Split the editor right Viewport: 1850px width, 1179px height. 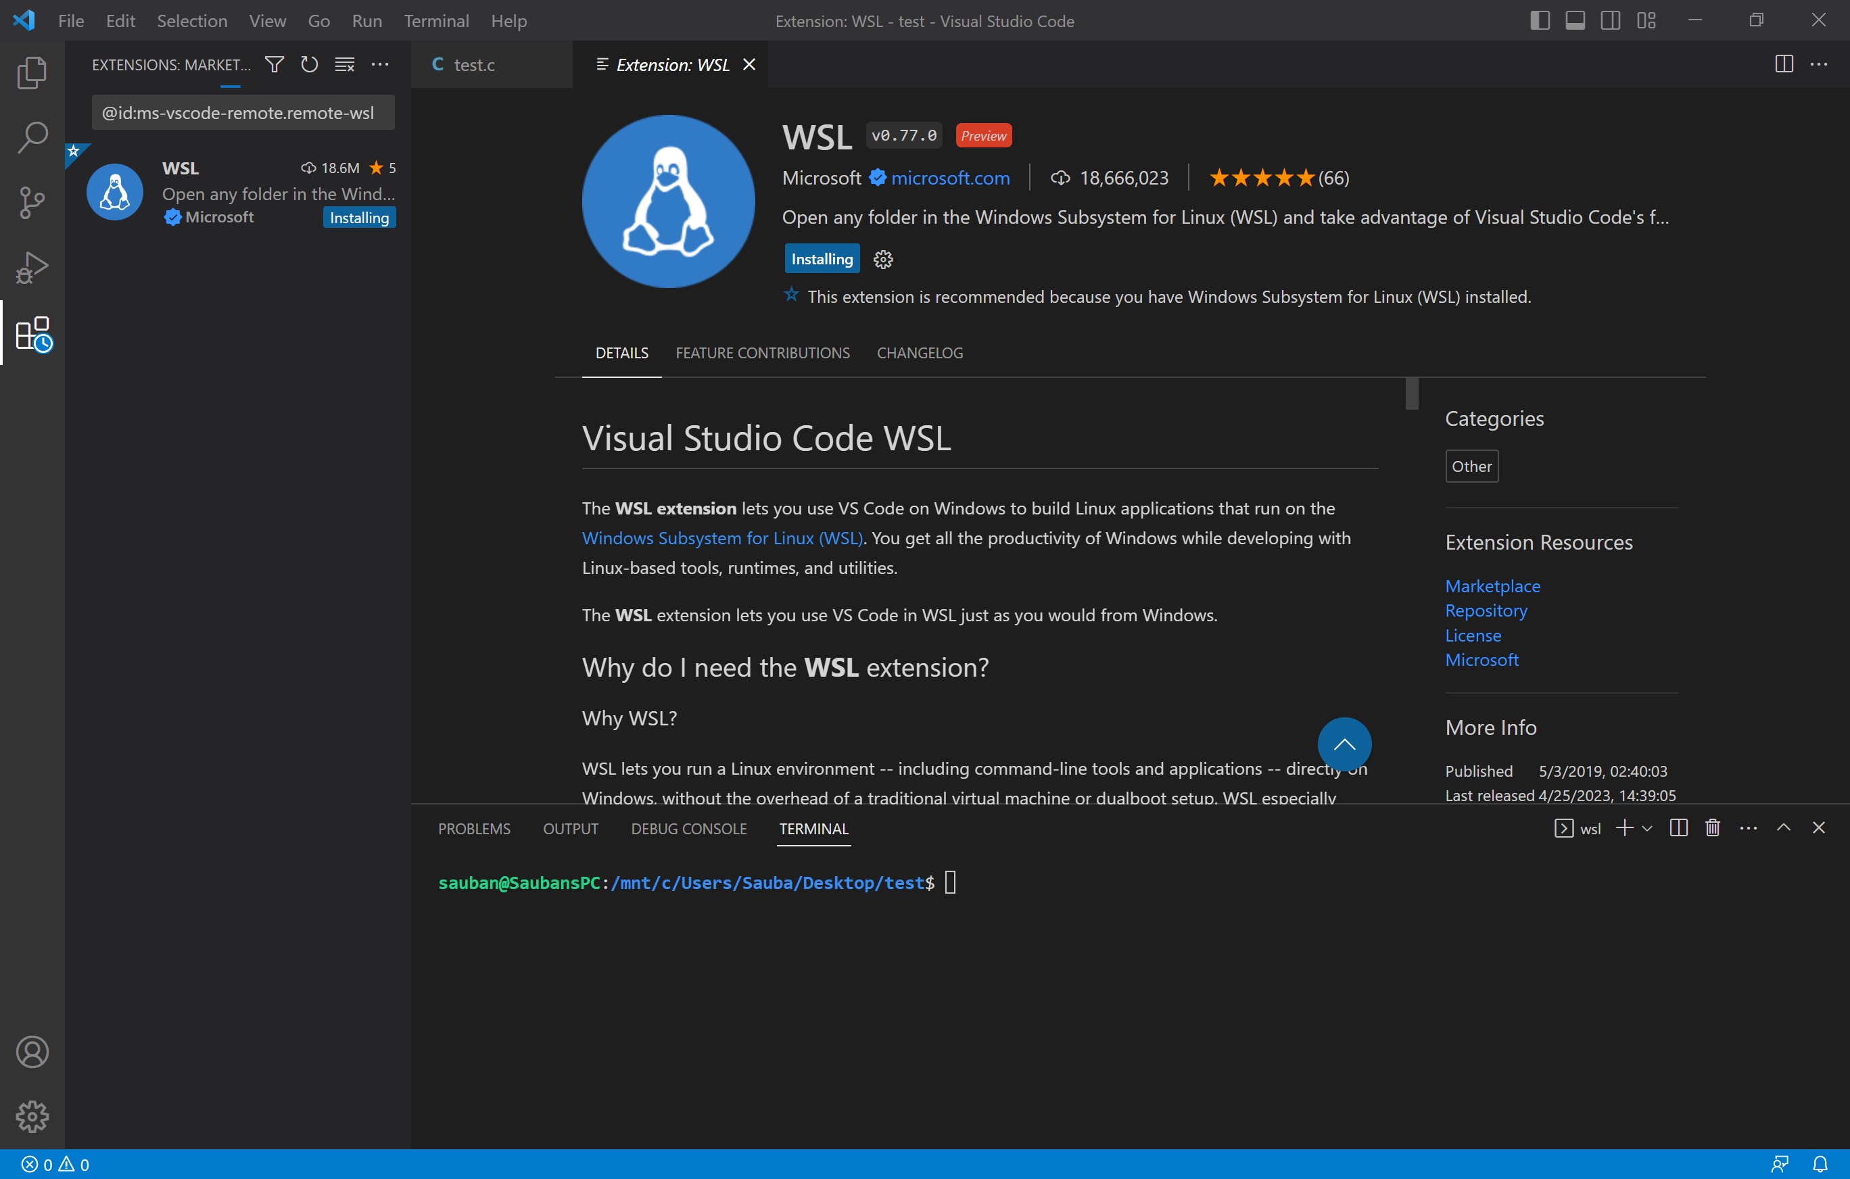(1784, 64)
